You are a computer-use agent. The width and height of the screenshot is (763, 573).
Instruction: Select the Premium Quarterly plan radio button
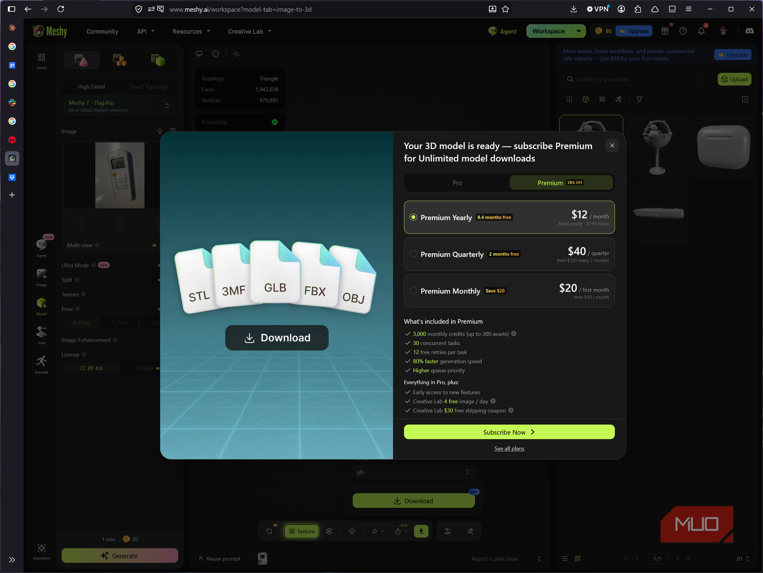(413, 254)
